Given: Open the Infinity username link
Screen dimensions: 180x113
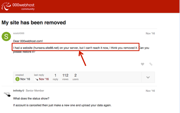Looking at the screenshot, I should pos(17,91).
